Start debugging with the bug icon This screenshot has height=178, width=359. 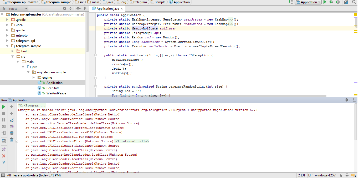(331, 2)
